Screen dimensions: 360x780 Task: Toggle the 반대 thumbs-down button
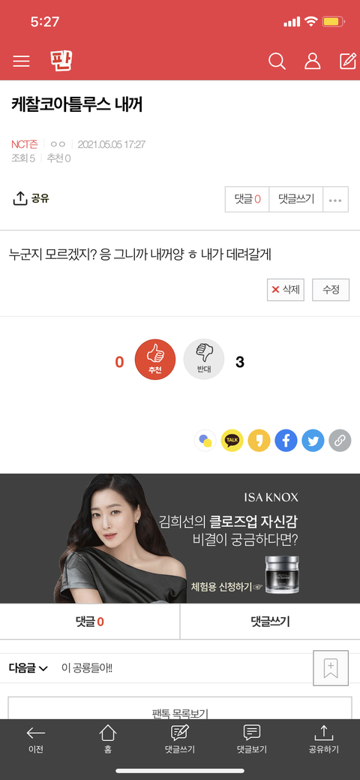[204, 360]
